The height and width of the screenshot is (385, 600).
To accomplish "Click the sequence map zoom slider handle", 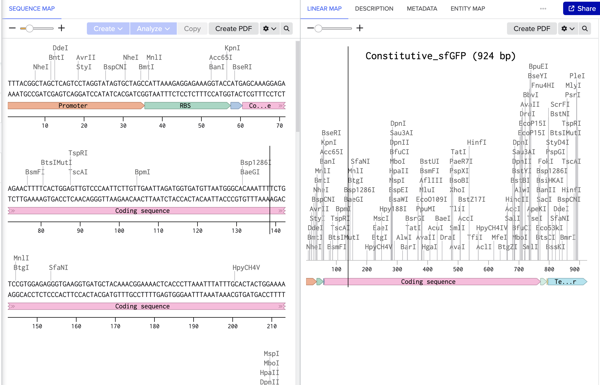I will click(29, 28).
